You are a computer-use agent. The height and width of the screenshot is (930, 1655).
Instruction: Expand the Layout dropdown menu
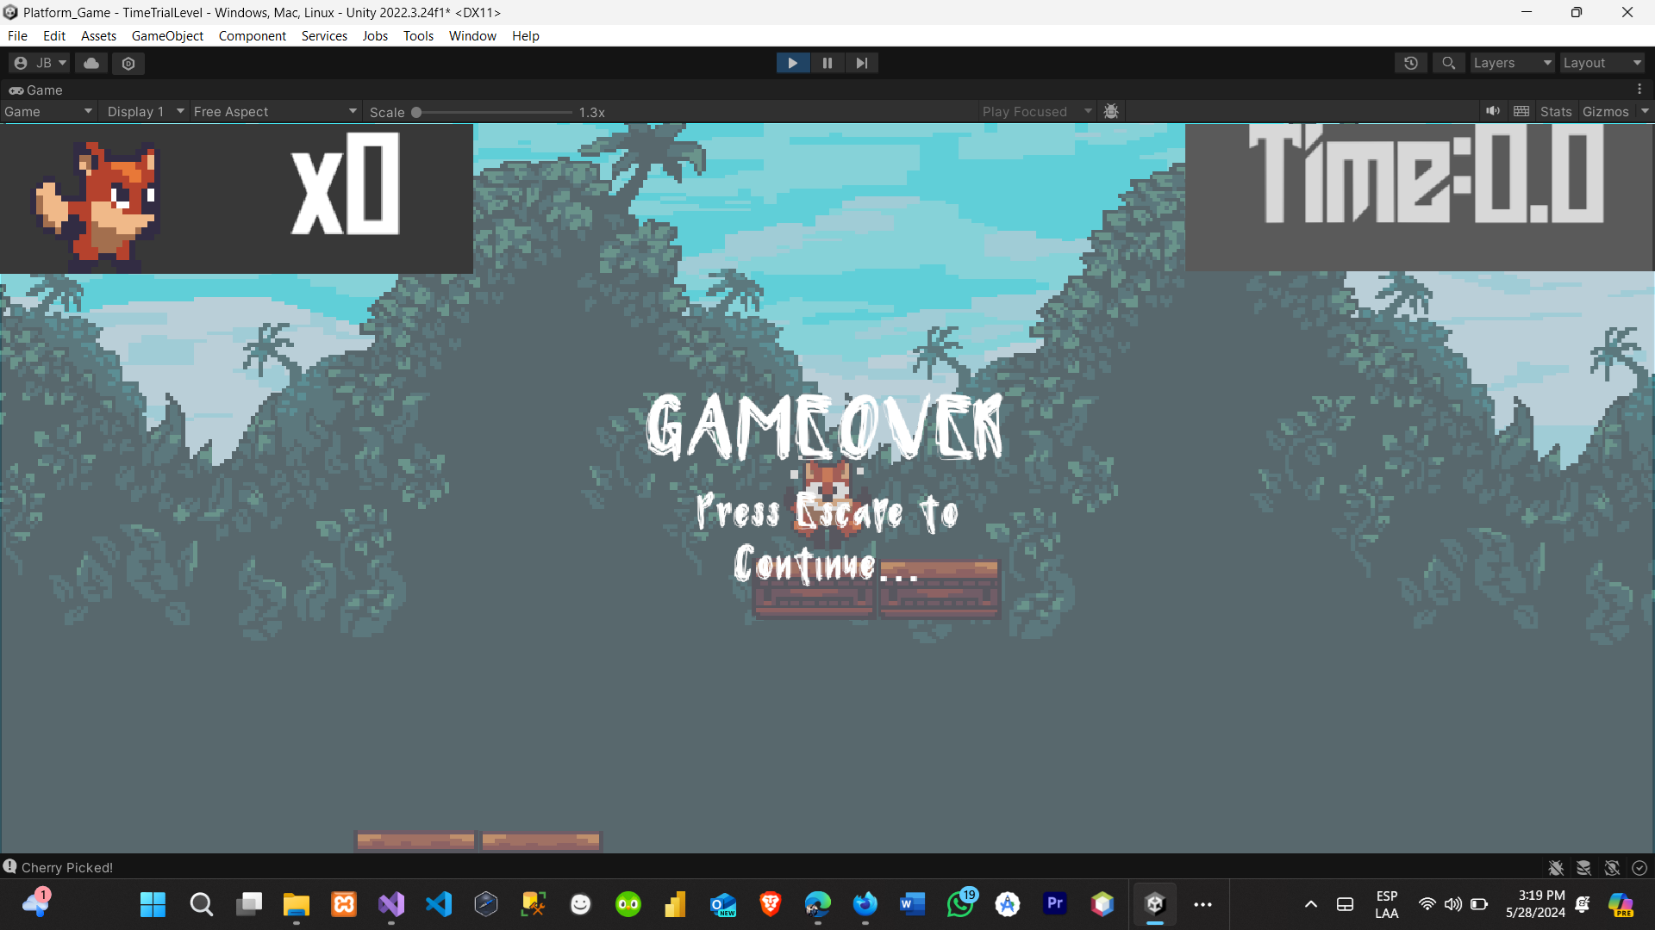(x=1602, y=63)
